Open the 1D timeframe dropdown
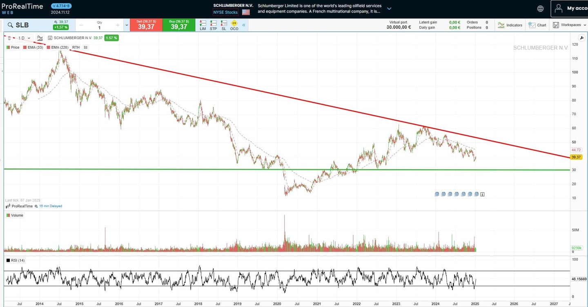Viewport: 588px width, 307px height. [23, 38]
